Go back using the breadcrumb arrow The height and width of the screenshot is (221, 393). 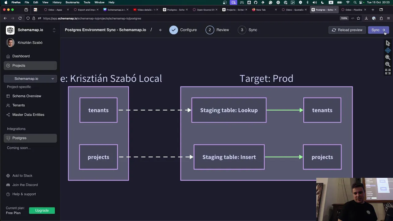[x=160, y=30]
